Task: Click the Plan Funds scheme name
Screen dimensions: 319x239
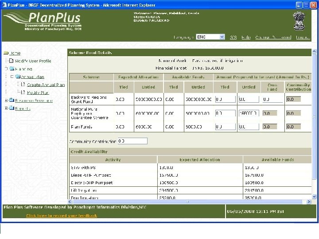Action: tap(82, 127)
